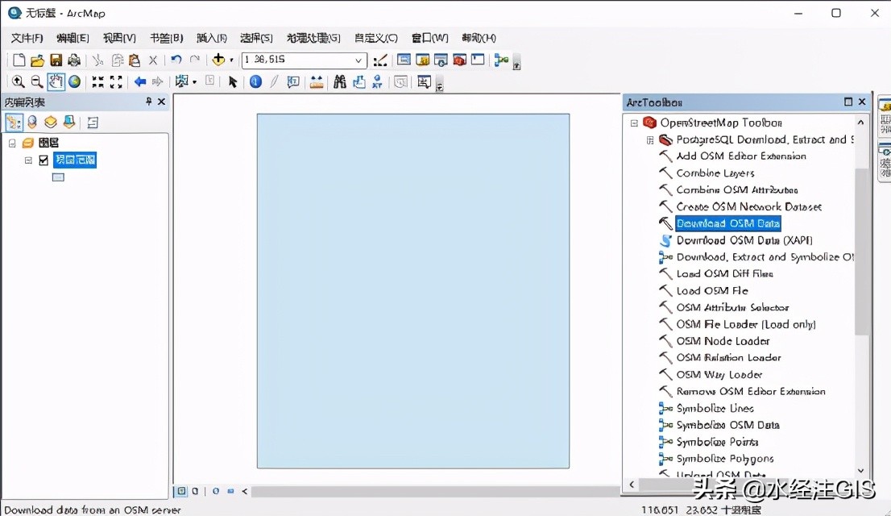Zoom to full extent with the globe icon
Image resolution: width=891 pixels, height=516 pixels.
pyautogui.click(x=74, y=82)
